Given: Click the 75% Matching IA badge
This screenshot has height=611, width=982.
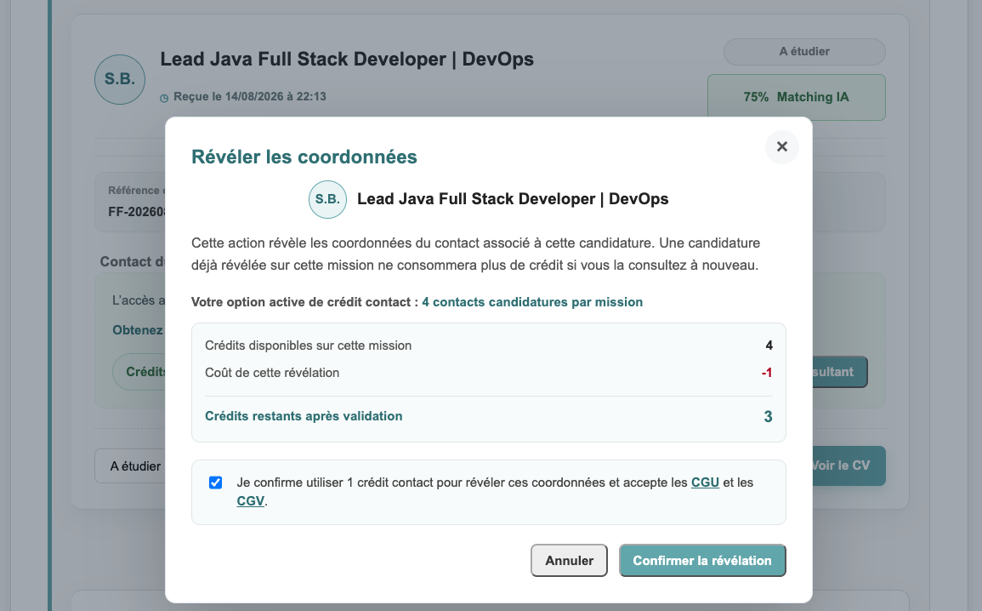Looking at the screenshot, I should pos(796,97).
